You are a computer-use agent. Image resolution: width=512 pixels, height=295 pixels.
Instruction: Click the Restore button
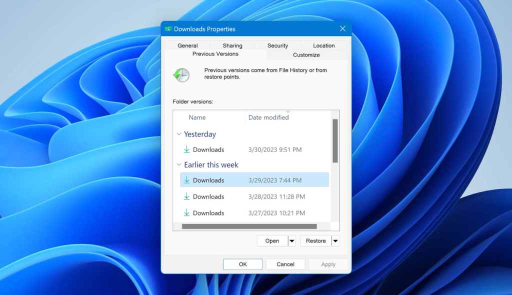click(x=315, y=241)
